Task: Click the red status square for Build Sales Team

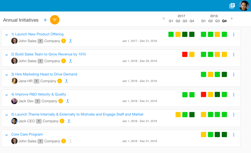Action: pyautogui.click(x=185, y=55)
